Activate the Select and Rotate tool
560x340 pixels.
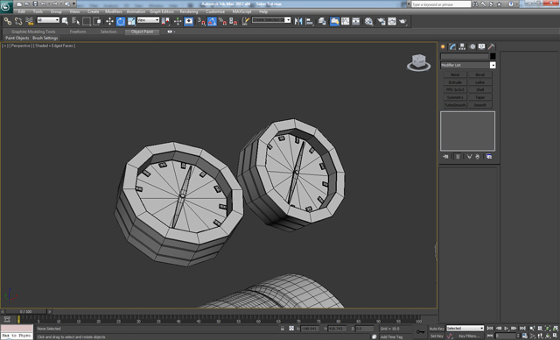121,21
